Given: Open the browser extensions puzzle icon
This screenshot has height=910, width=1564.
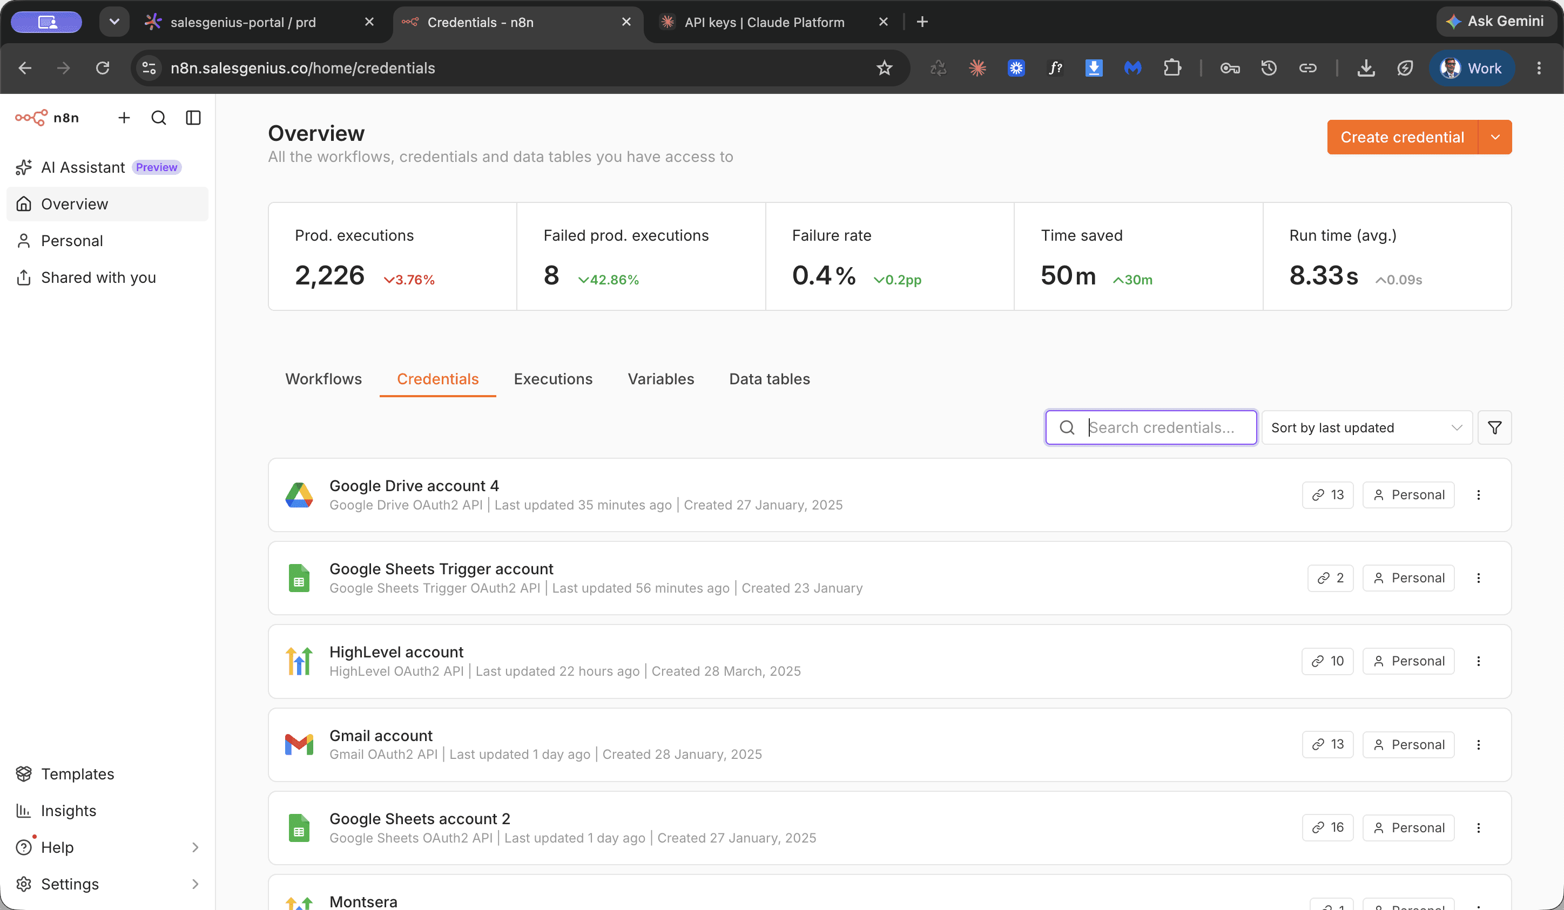Looking at the screenshot, I should [x=1172, y=68].
